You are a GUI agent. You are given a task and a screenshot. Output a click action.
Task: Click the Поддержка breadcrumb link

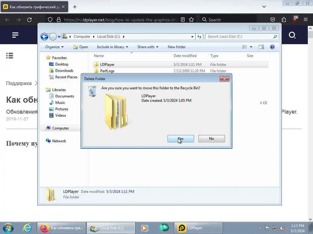click(x=19, y=83)
